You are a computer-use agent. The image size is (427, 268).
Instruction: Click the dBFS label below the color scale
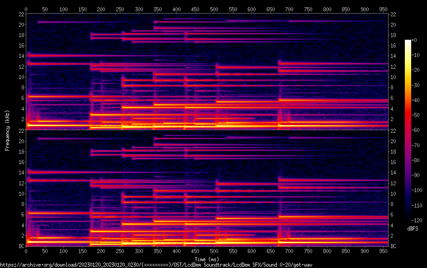[x=412, y=229]
